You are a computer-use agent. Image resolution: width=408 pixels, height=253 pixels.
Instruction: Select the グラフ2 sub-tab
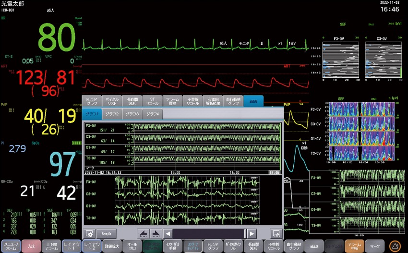(x=112, y=114)
